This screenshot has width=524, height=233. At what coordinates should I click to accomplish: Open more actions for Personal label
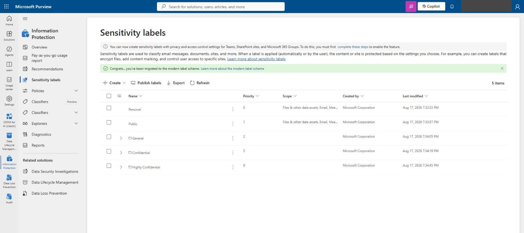pos(233,109)
